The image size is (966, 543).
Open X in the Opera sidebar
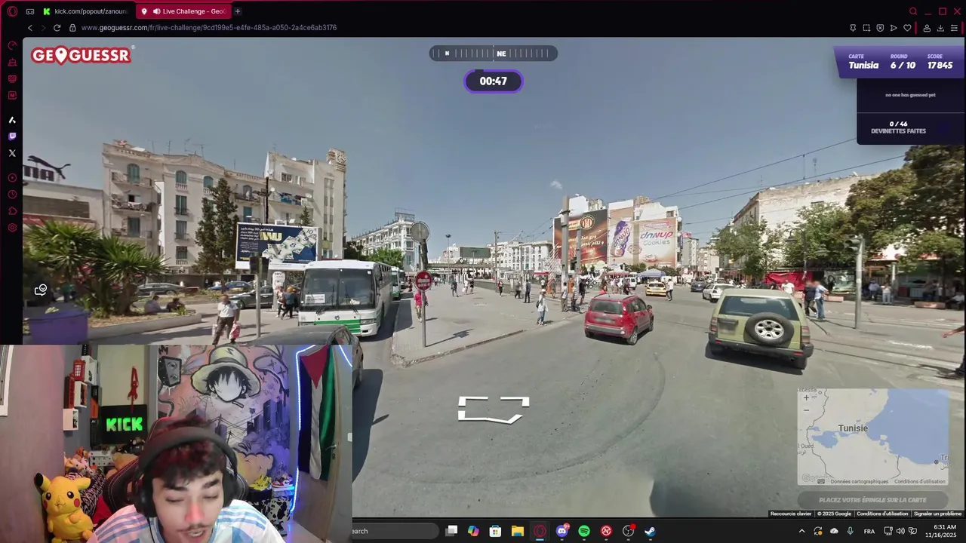point(12,153)
